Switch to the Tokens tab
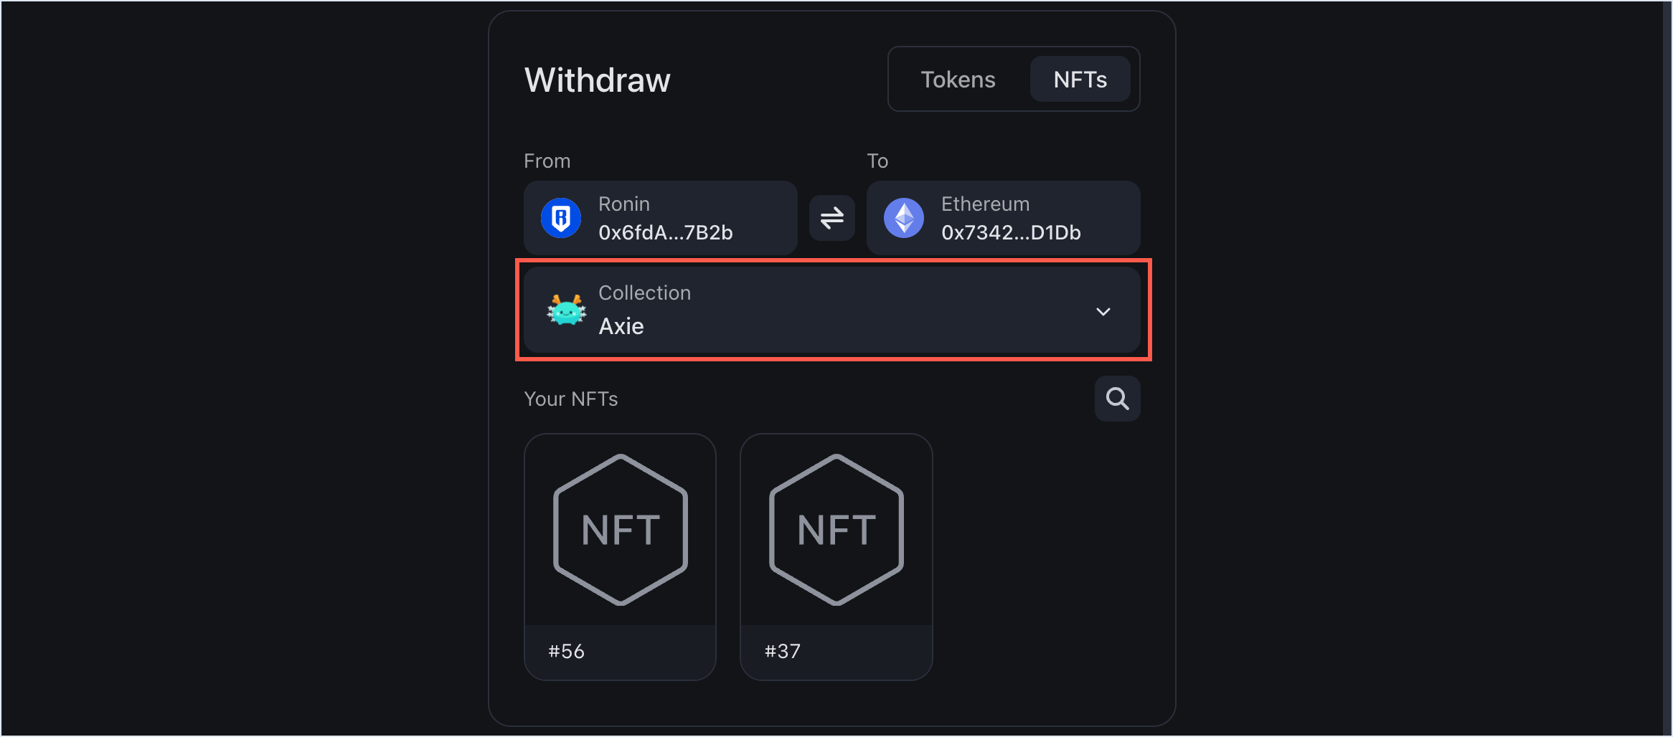 pos(958,79)
